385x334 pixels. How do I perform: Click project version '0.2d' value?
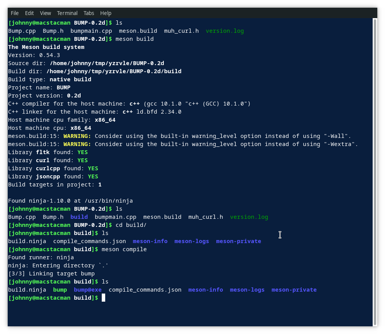(x=74, y=96)
